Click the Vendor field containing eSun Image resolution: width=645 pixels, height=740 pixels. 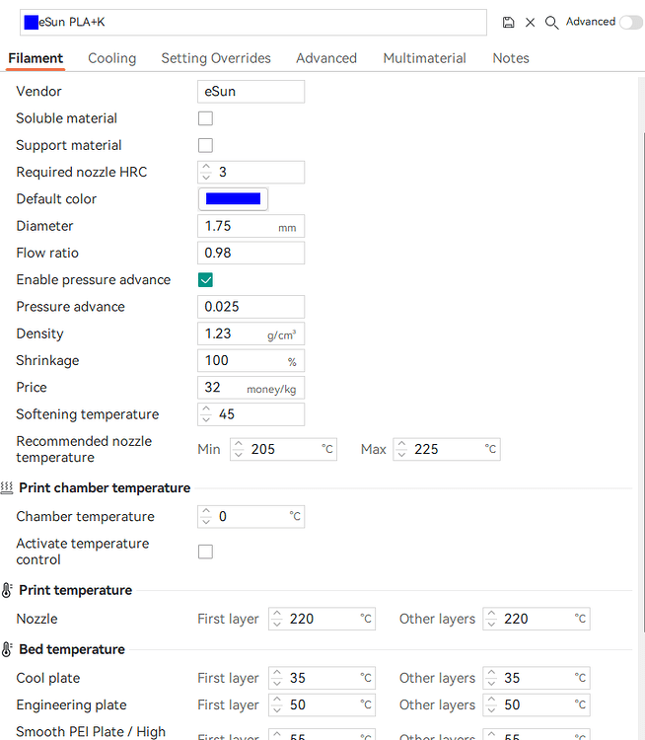coord(251,92)
